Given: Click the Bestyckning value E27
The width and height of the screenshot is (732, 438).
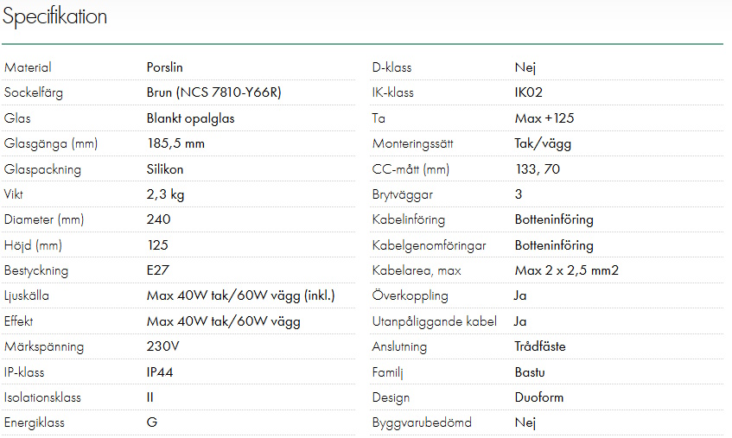Looking at the screenshot, I should pyautogui.click(x=158, y=270).
